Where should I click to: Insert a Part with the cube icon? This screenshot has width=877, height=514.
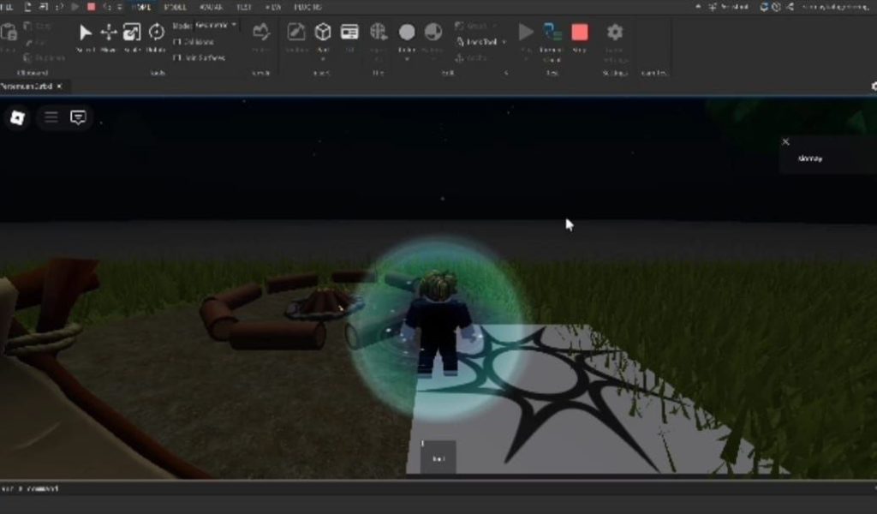coord(323,32)
